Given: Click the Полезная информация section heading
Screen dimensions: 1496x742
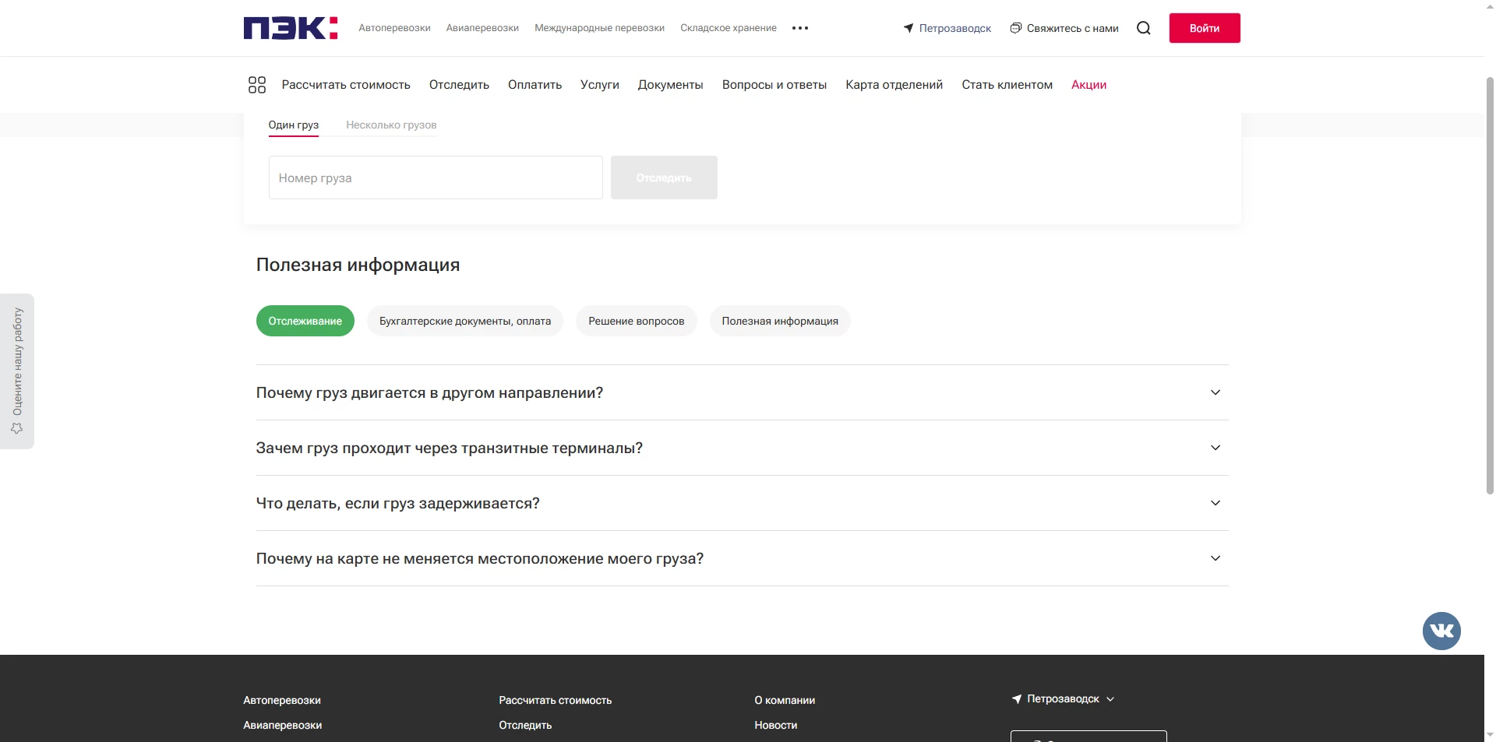Looking at the screenshot, I should point(358,265).
